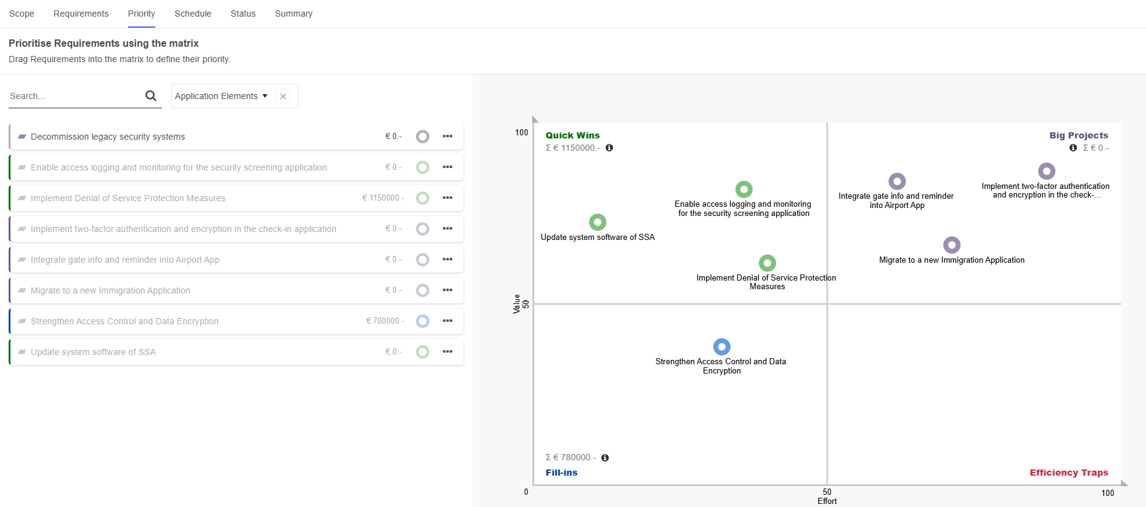This screenshot has width=1146, height=507.
Task: Expand menu for Integrate gate info row
Action: [x=447, y=260]
